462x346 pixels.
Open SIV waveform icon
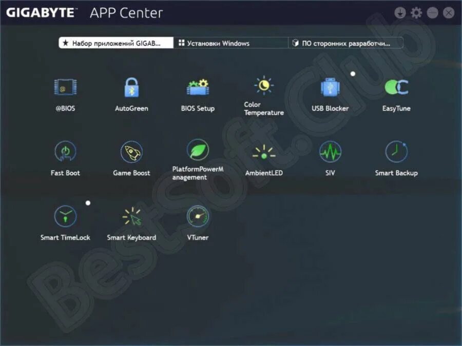click(330, 152)
